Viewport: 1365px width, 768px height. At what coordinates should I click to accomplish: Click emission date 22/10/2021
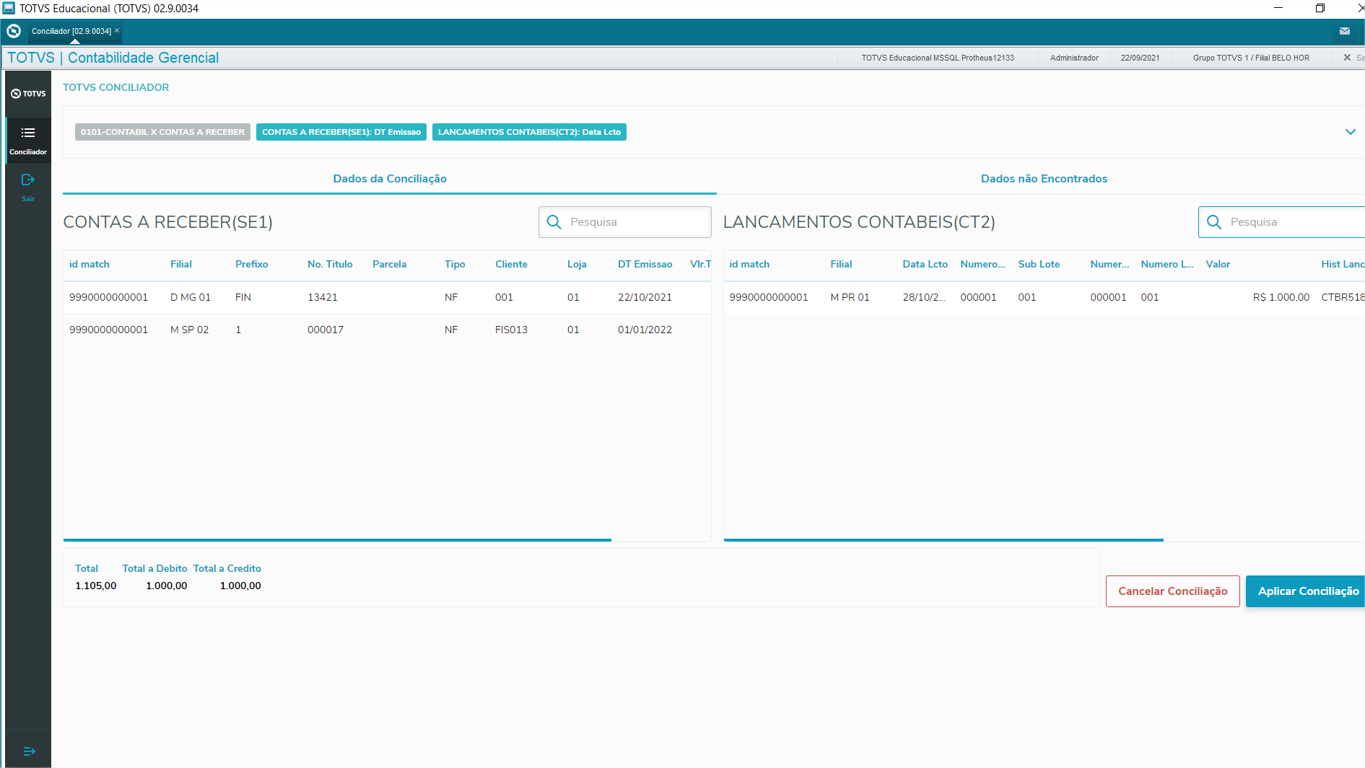pos(645,297)
